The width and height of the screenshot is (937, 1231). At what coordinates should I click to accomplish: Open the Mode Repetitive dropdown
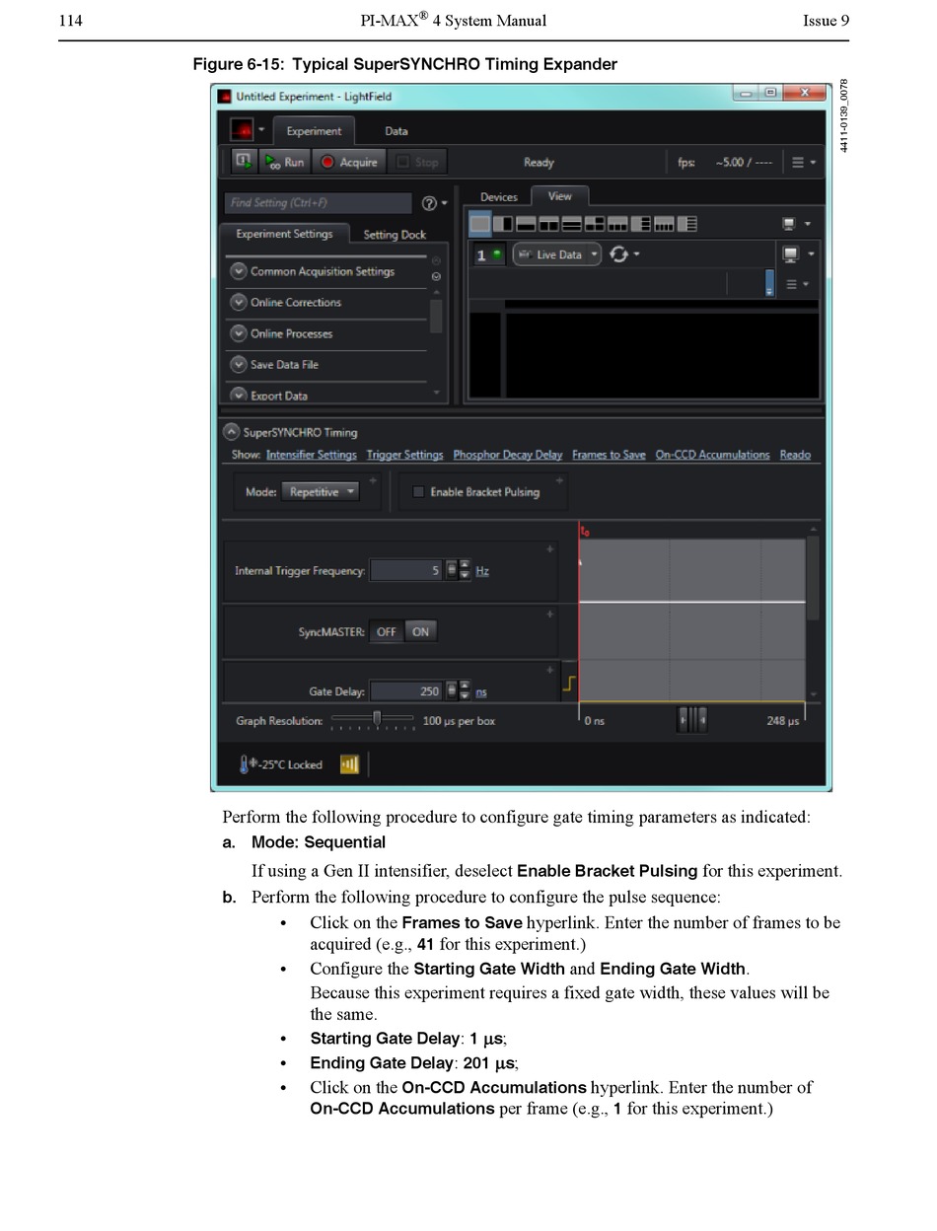point(321,491)
